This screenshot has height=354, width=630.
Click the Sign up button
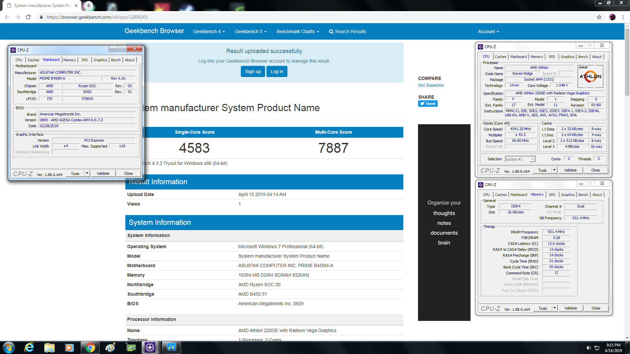point(253,71)
